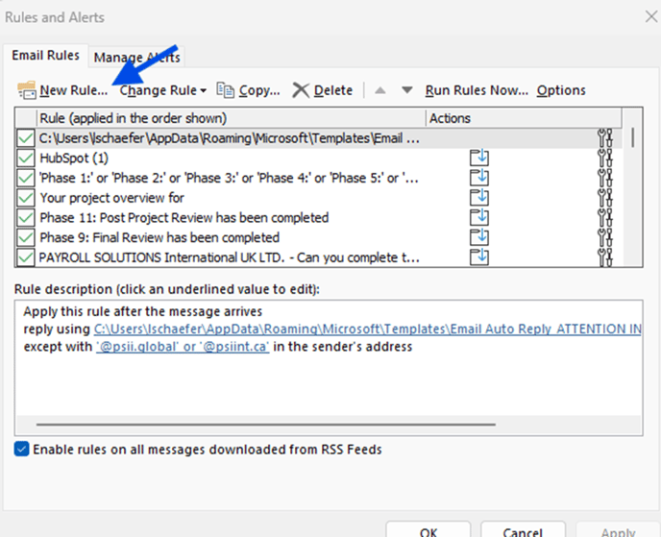Click tools icon on Phase 9 rule row
Image resolution: width=661 pixels, height=537 pixels.
[x=604, y=237]
